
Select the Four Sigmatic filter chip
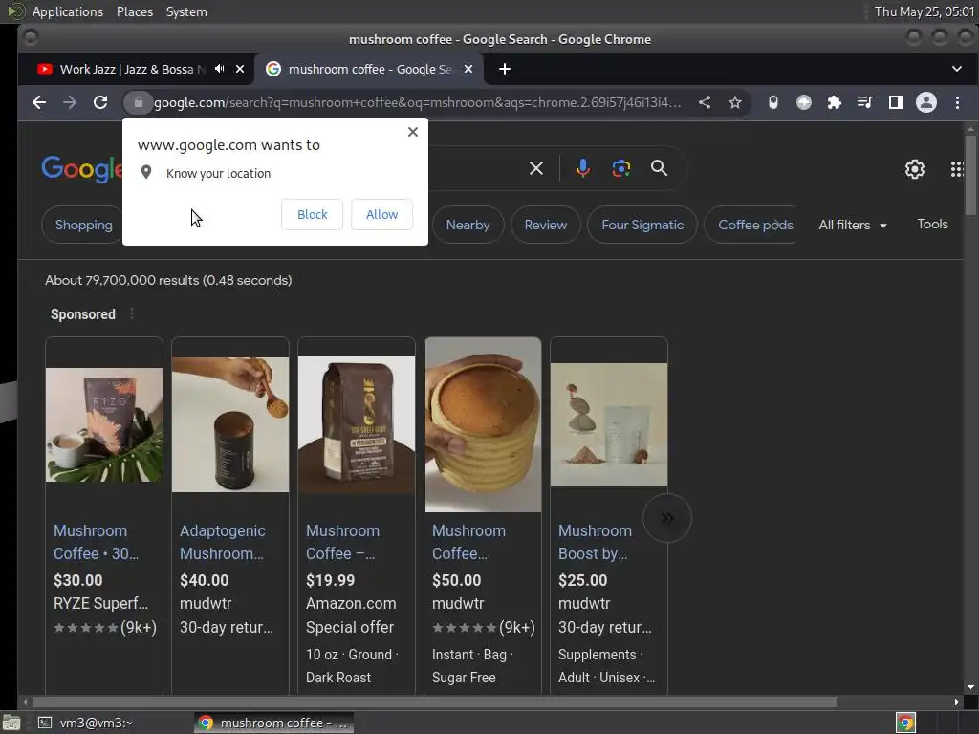[x=642, y=225]
